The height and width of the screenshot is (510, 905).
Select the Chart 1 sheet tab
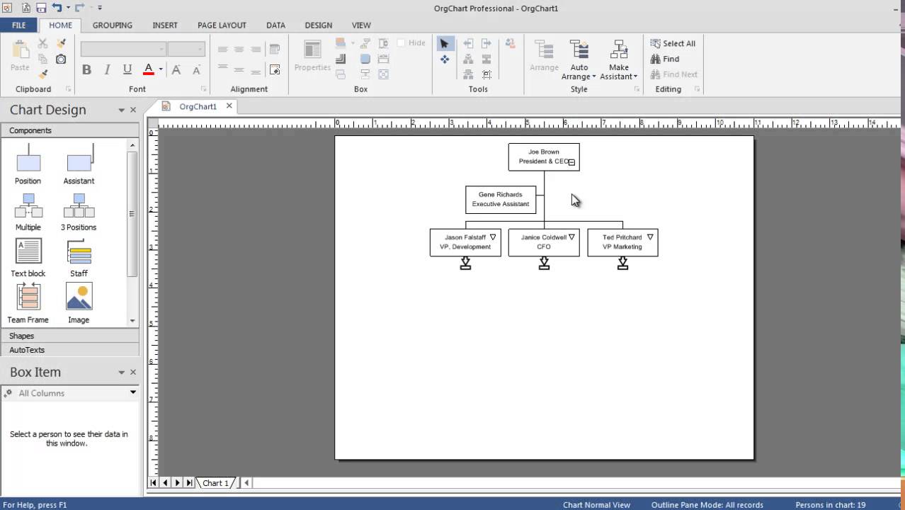click(x=216, y=483)
